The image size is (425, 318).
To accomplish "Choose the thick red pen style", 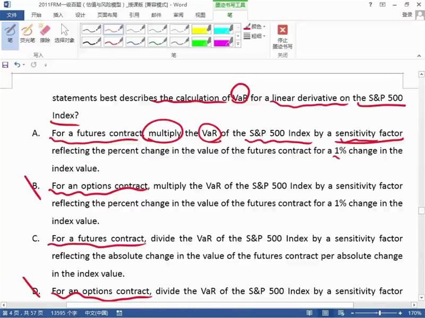I will click(x=114, y=41).
